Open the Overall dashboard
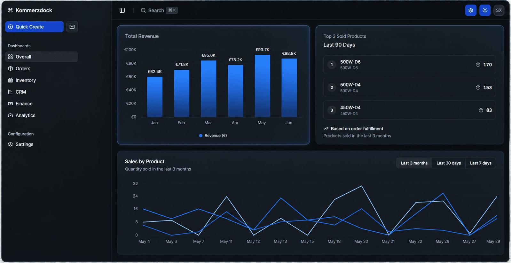This screenshot has width=511, height=263. click(41, 57)
